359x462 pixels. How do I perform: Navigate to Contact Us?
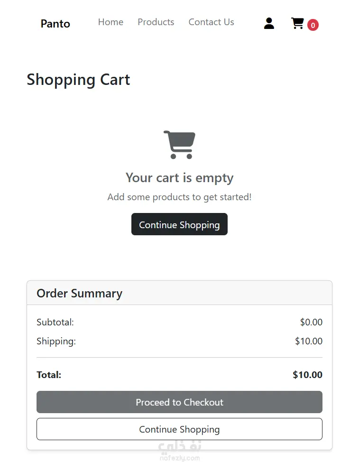(211, 22)
